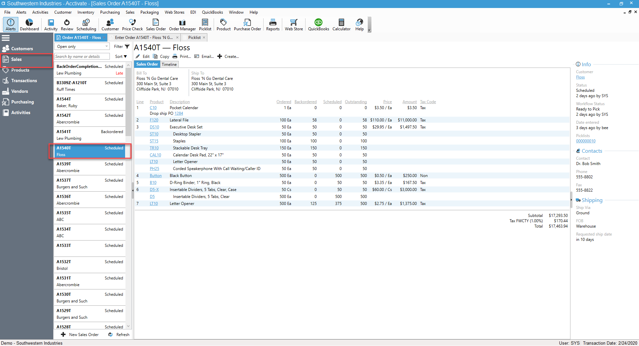639x346 pixels.
Task: Open product F120 link
Action: (154, 120)
